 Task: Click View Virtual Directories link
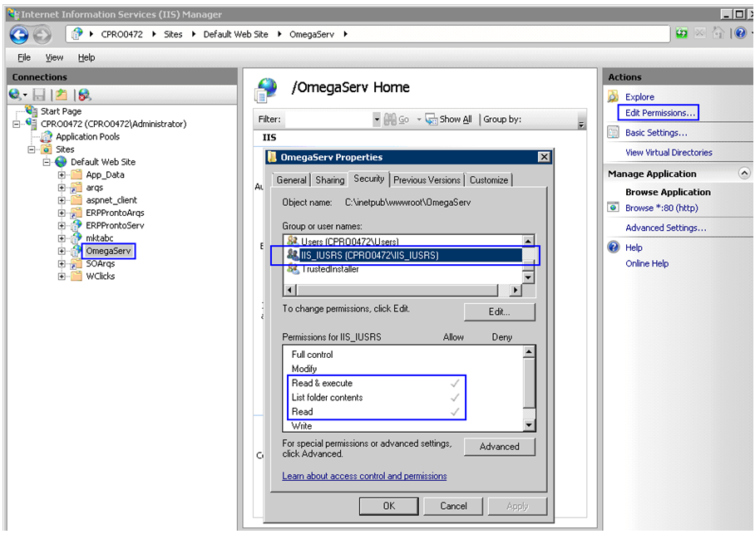669,153
